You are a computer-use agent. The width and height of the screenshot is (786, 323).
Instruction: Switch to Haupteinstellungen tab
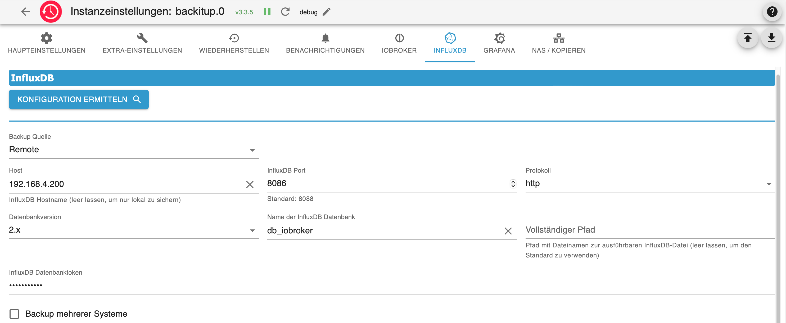(47, 44)
